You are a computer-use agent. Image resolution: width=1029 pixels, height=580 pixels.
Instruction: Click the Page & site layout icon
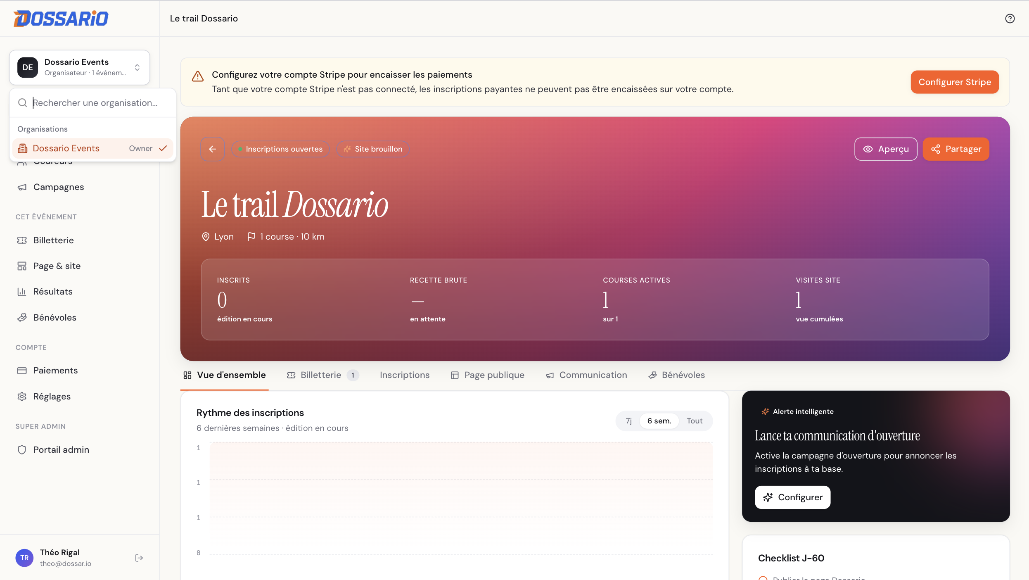point(22,266)
